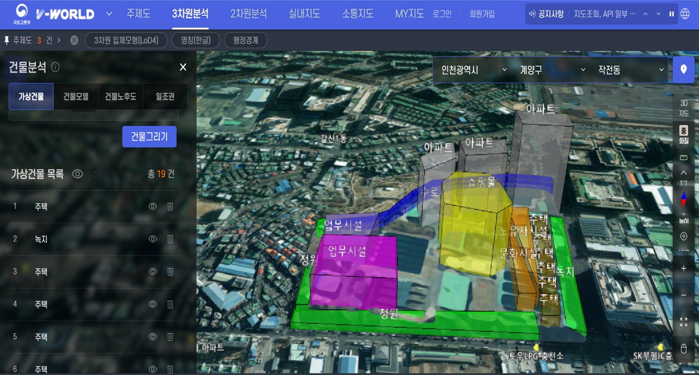
Task: Switch to the 일조권 tab
Action: [165, 97]
